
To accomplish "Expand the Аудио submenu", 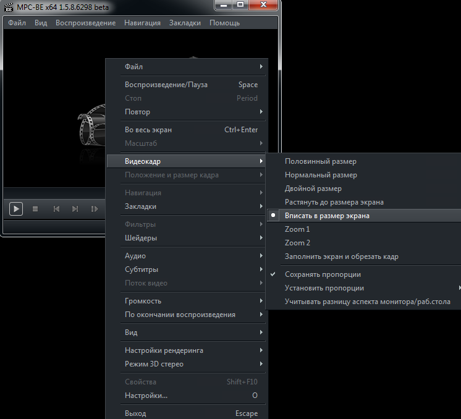I will point(186,256).
